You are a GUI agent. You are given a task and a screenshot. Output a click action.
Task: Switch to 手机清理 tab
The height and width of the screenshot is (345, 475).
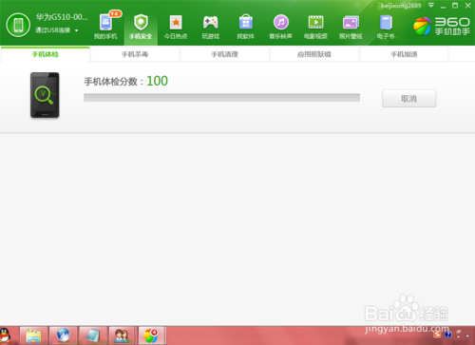click(224, 54)
